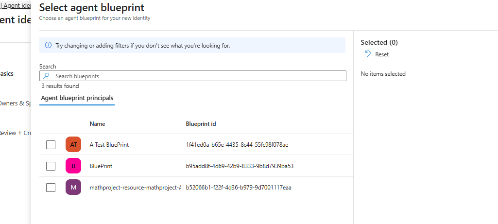The height and width of the screenshot is (224, 498).
Task: Click id 1f41ed0a-b65e-4435-8c44-55fc98f078ae
Action: point(237,145)
